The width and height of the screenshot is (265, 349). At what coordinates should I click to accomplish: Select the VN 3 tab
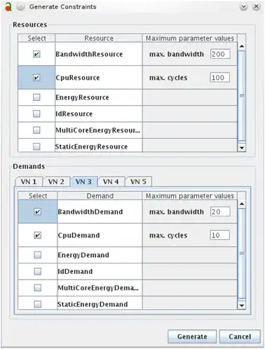83,182
